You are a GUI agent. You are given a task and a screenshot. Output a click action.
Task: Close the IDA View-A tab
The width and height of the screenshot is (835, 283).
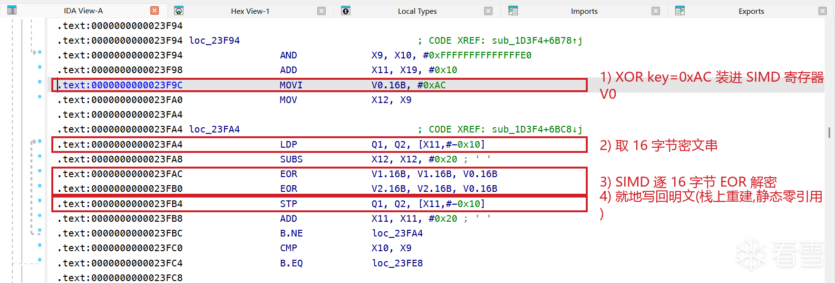[x=155, y=10]
